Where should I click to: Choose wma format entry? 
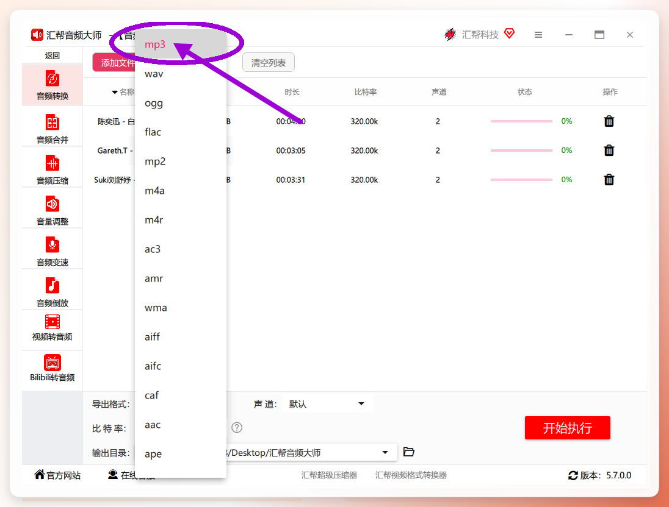[181, 308]
